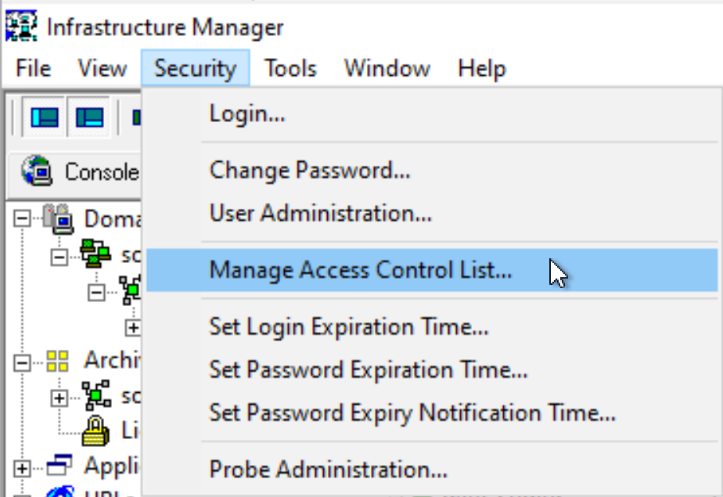This screenshot has height=497, width=723.
Task: Select Login from the Security menu
Action: [247, 114]
